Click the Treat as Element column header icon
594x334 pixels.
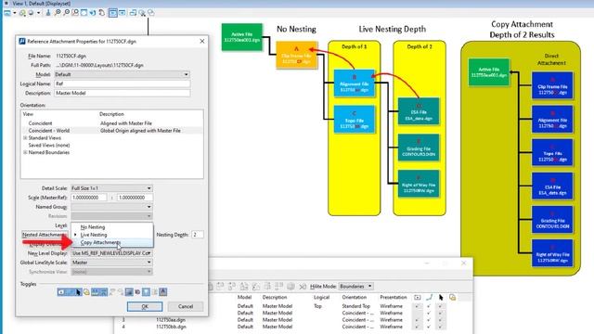coord(452,297)
